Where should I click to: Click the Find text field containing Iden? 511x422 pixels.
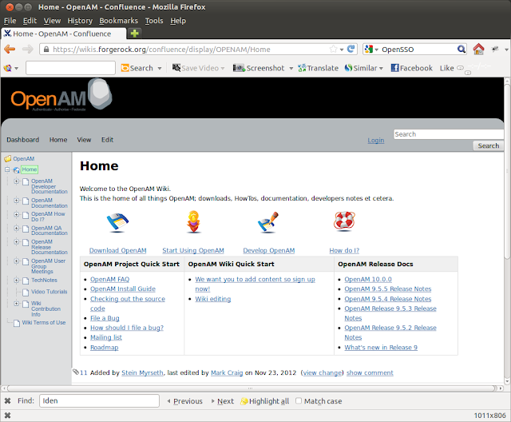click(99, 400)
